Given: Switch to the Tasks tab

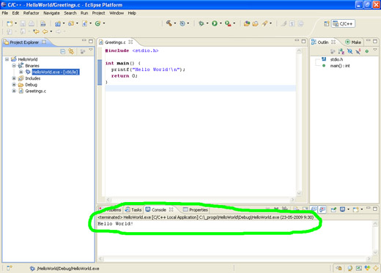Looking at the screenshot, I should 133,209.
